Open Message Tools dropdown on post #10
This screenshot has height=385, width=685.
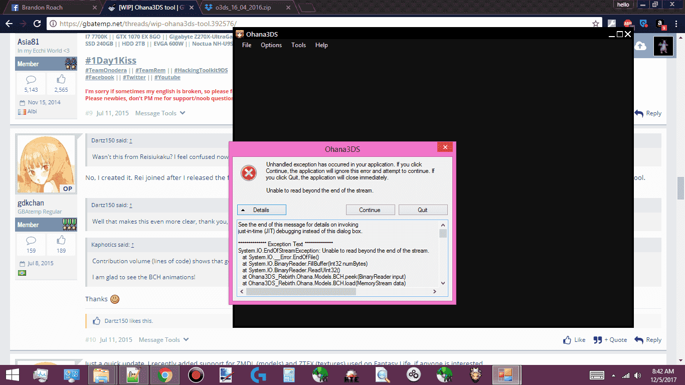point(164,340)
